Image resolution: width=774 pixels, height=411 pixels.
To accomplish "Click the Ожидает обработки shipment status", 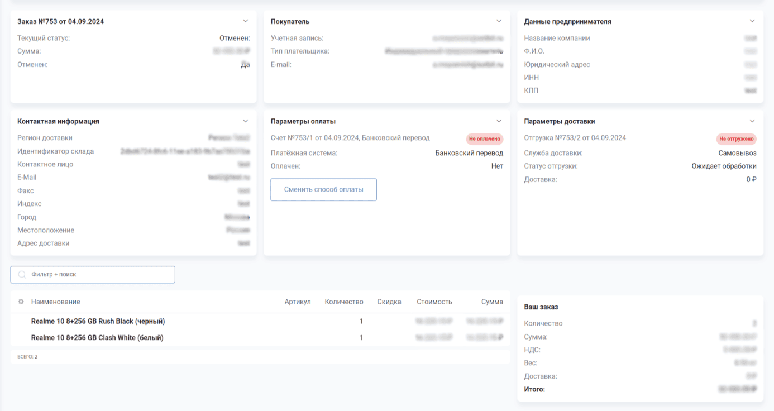I will click(724, 166).
